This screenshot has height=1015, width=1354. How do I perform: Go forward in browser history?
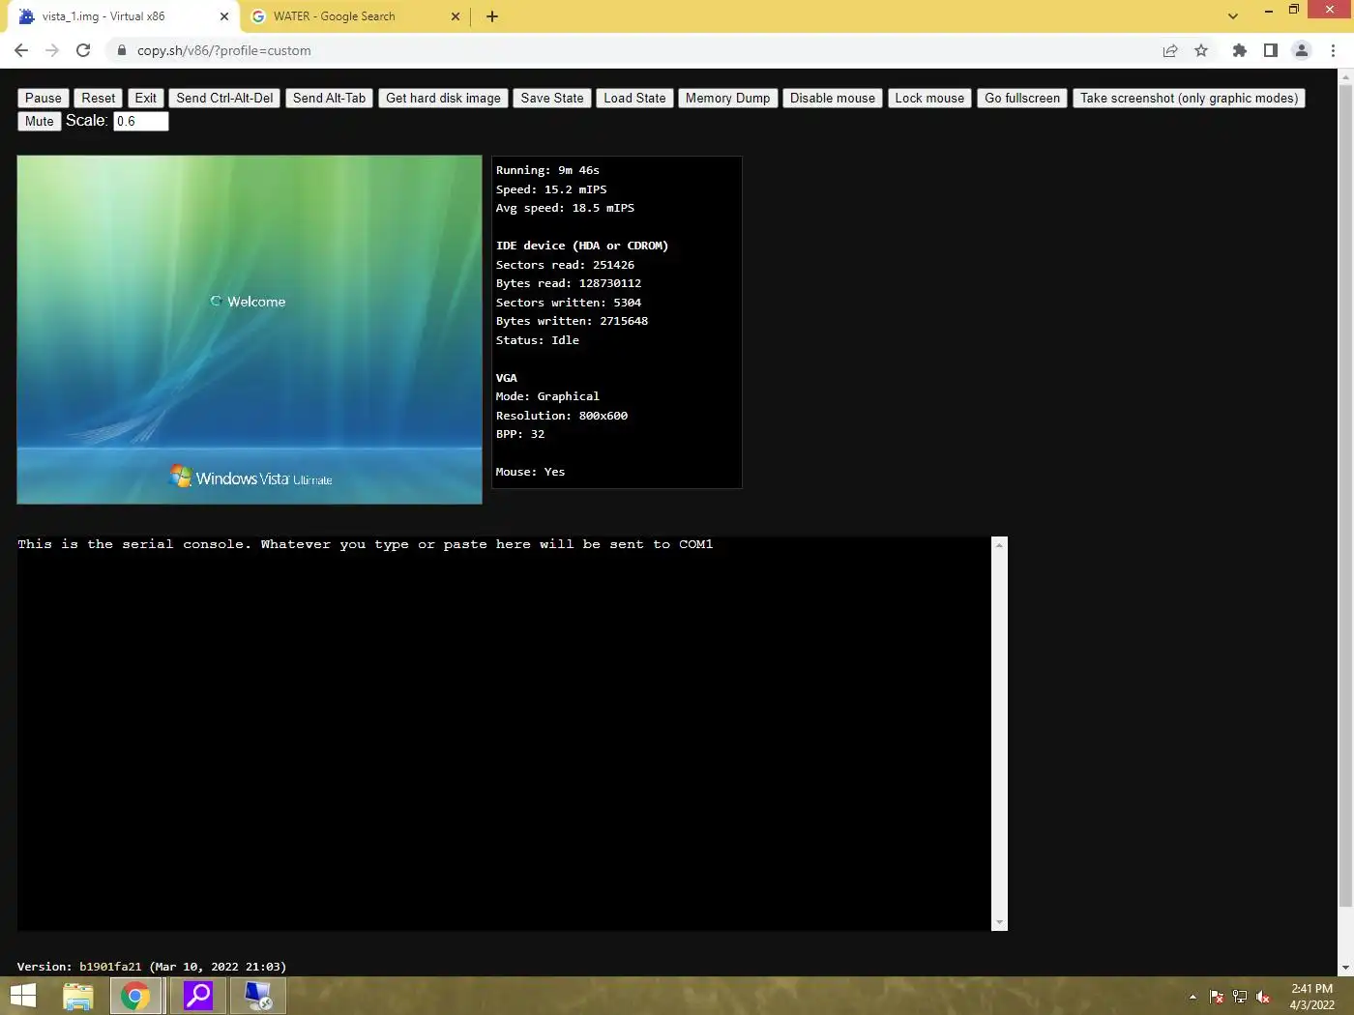click(52, 50)
